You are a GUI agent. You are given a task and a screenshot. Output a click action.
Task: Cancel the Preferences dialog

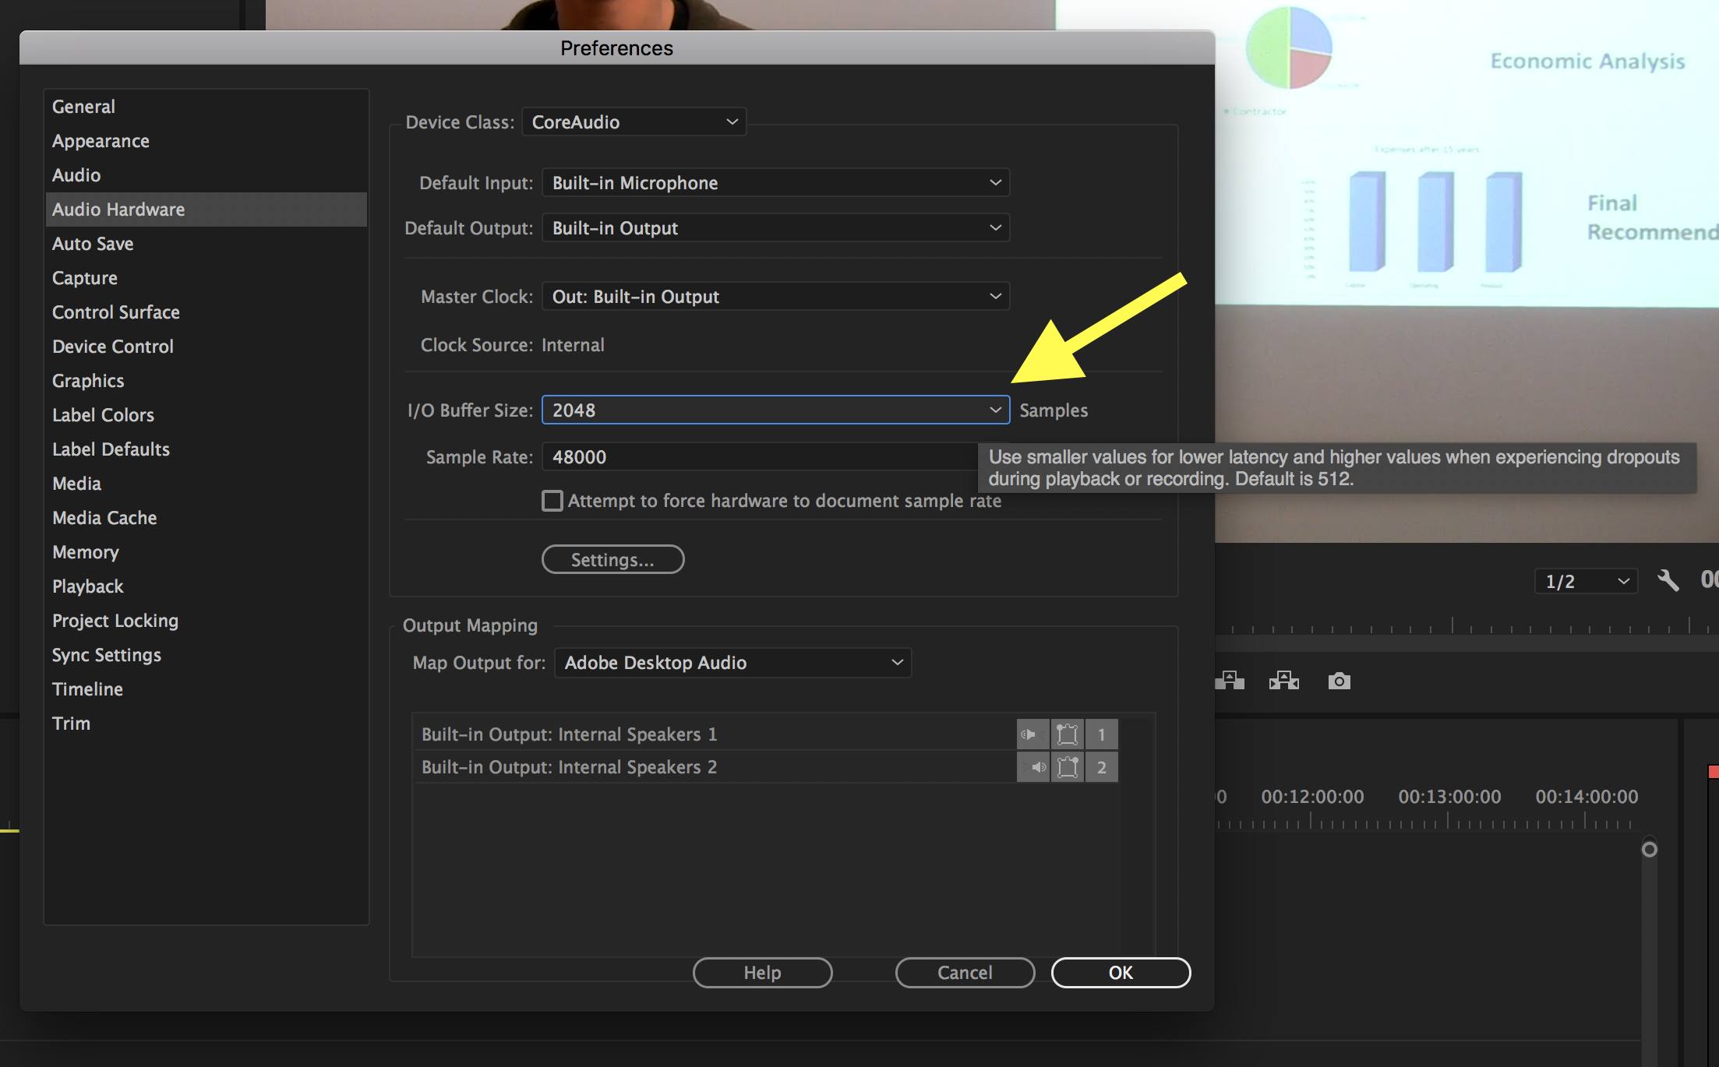[965, 973]
